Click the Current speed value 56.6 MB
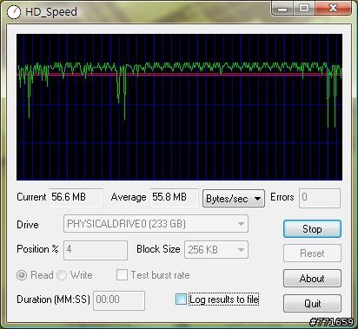The image size is (358, 329). 76,198
